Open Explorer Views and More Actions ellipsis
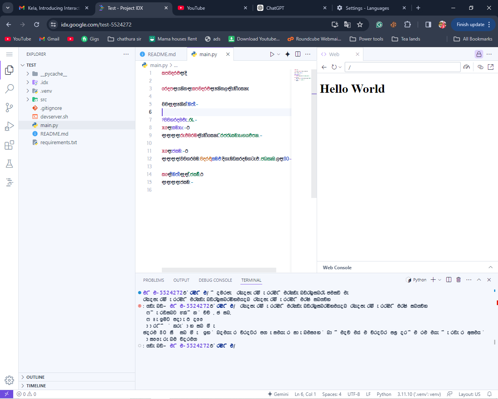 coord(126,54)
